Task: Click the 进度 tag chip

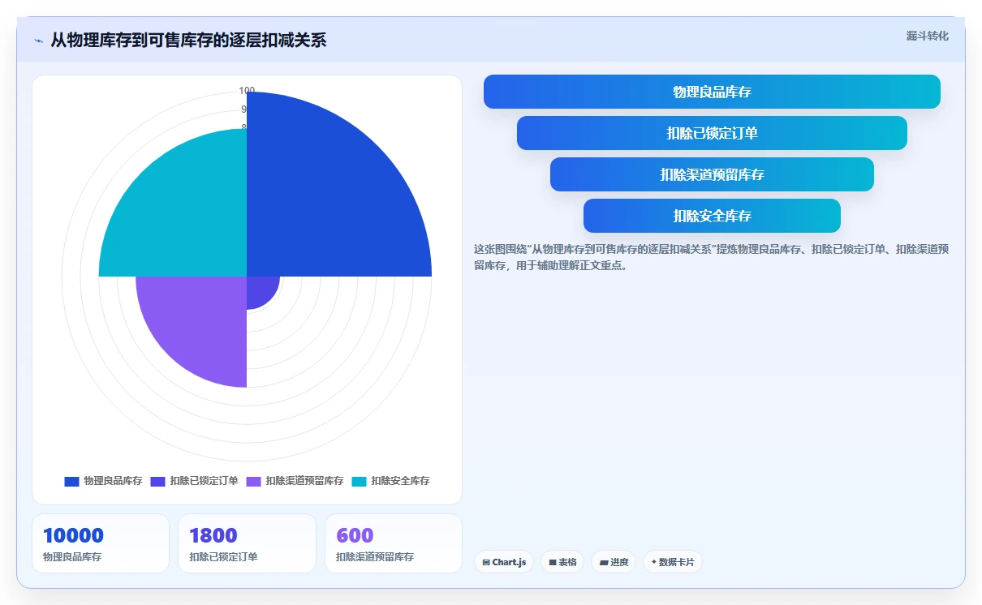Action: [614, 562]
